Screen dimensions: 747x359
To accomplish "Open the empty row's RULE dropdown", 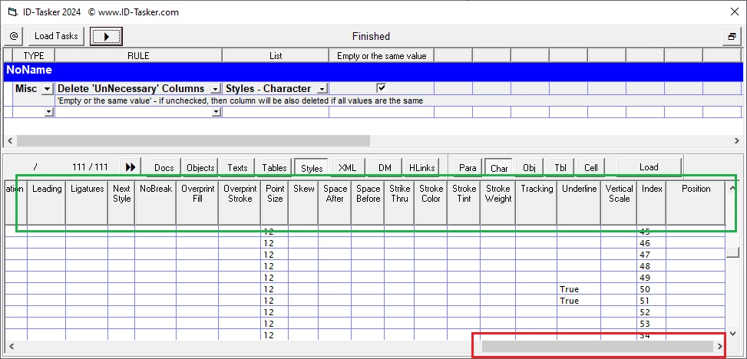I will [x=216, y=112].
